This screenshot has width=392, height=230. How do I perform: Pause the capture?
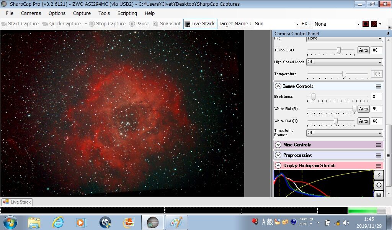pos(139,23)
